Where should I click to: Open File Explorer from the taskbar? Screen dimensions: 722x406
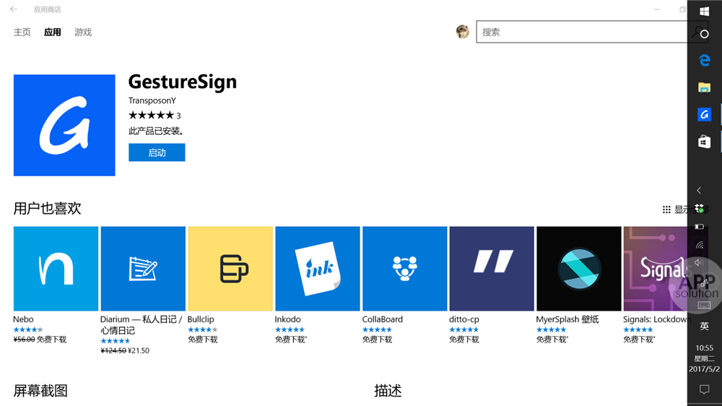tap(704, 87)
